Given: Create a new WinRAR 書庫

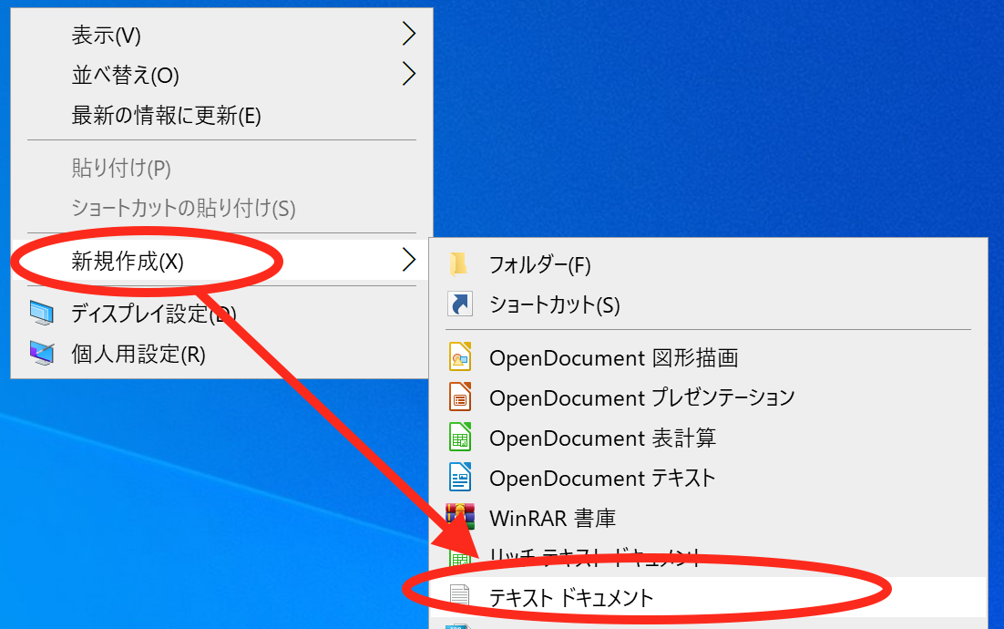Looking at the screenshot, I should coord(708,518).
